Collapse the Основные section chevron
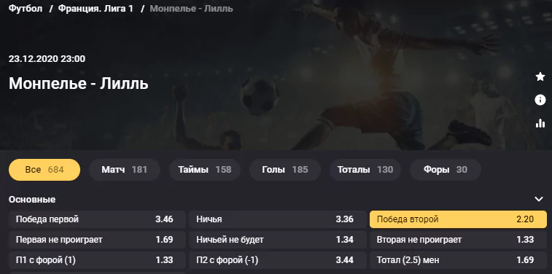552x274 pixels. pyautogui.click(x=539, y=199)
